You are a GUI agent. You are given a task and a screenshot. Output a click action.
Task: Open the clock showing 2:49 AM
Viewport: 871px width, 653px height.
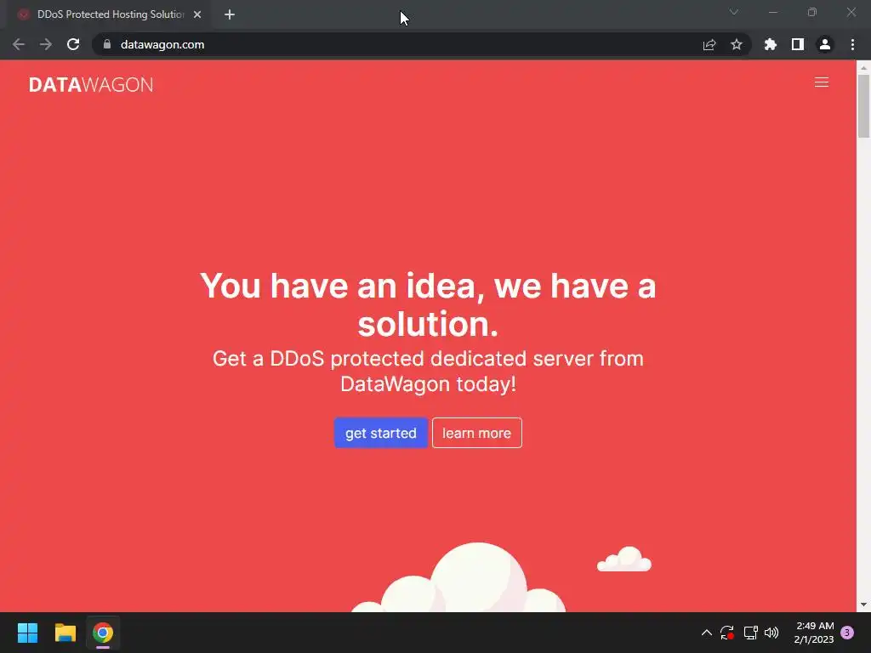click(814, 633)
